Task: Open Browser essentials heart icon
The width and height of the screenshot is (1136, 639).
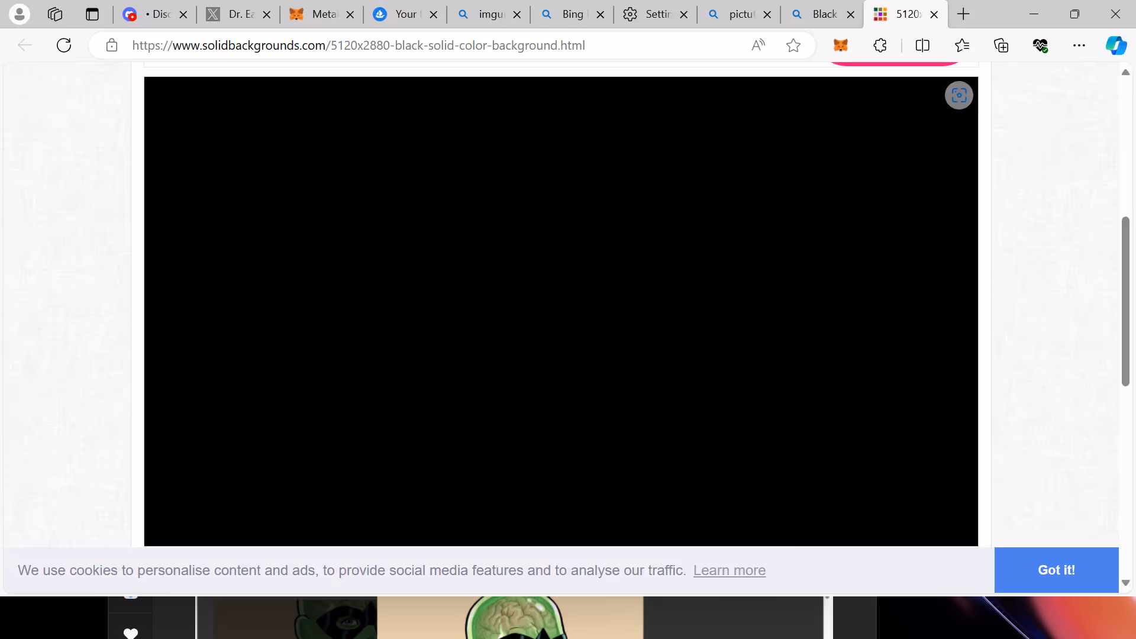Action: (1040, 46)
